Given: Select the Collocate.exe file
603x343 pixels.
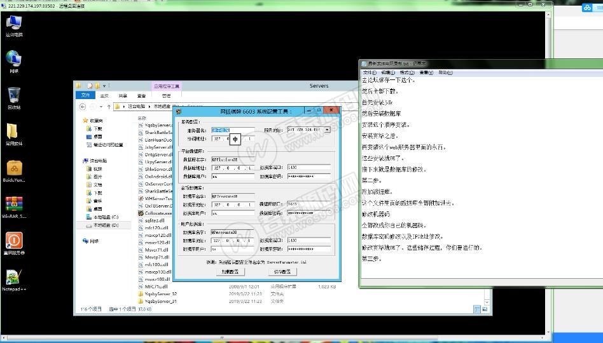Looking at the screenshot, I should [x=155, y=213].
